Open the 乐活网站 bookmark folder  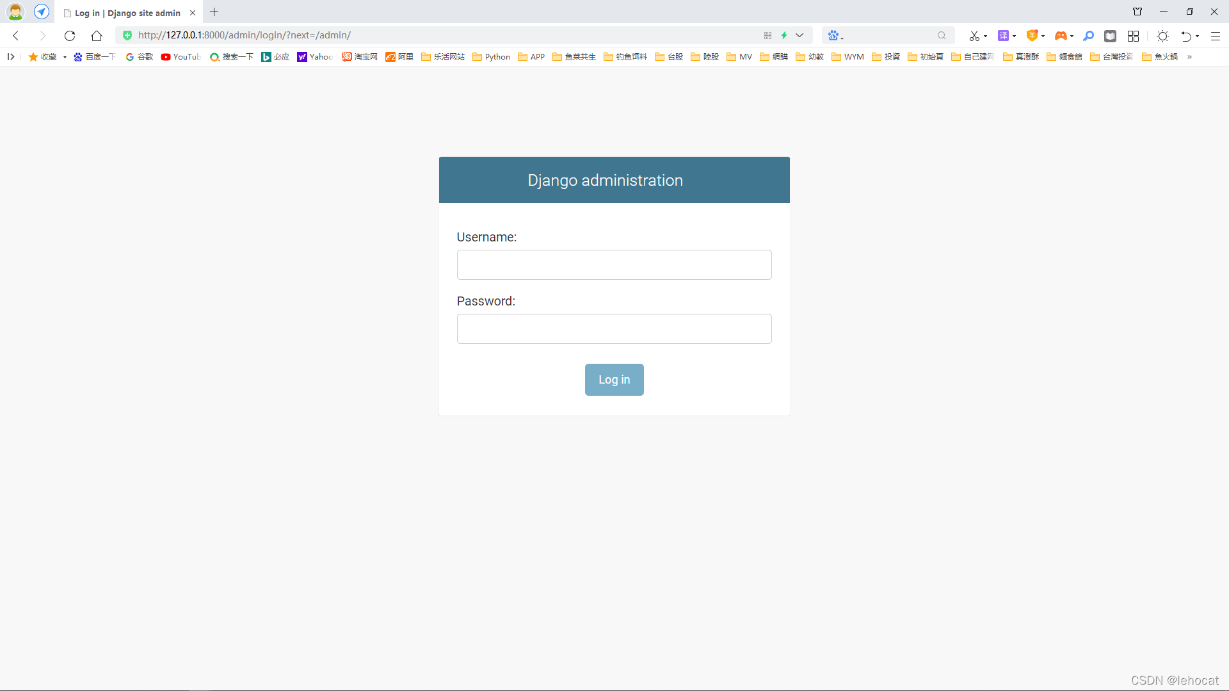click(443, 57)
